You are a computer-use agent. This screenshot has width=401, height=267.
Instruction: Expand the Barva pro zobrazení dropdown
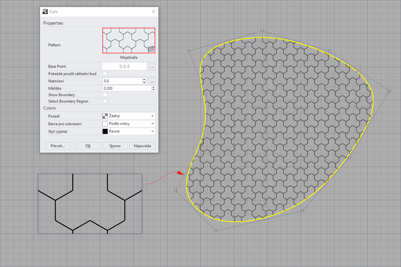pyautogui.click(x=128, y=124)
